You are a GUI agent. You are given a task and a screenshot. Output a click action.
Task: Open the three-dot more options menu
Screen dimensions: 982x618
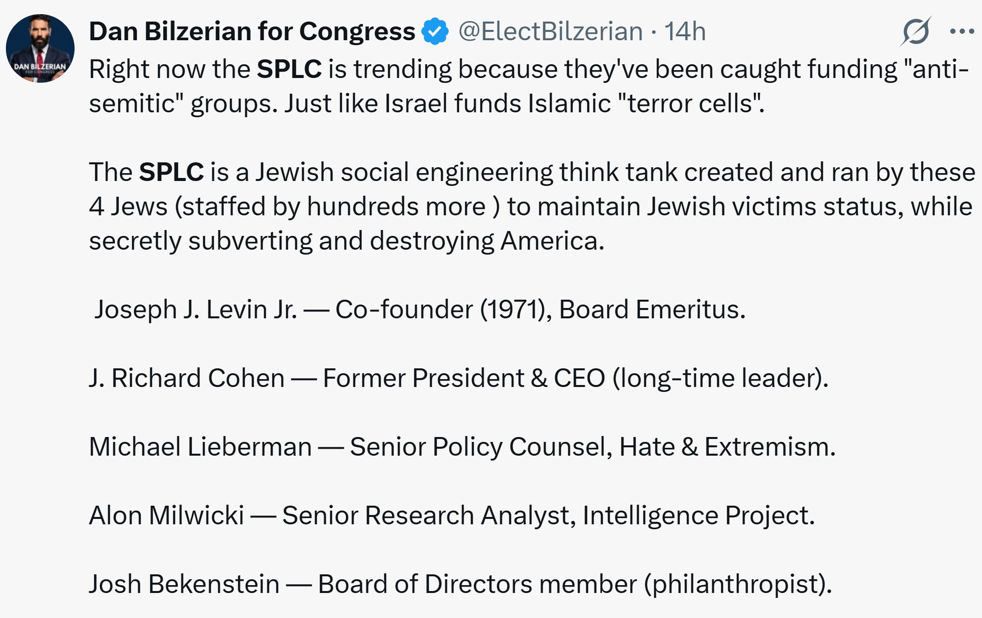coord(961,31)
